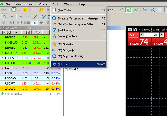
Task: Select USDJPY.r symbol row
Action: coord(31,83)
